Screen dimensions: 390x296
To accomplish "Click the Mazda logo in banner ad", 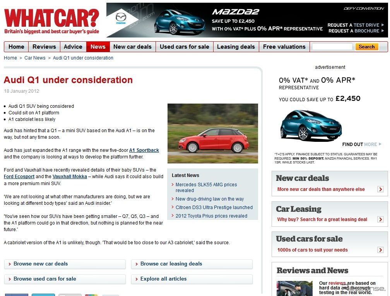I will (x=121, y=19).
